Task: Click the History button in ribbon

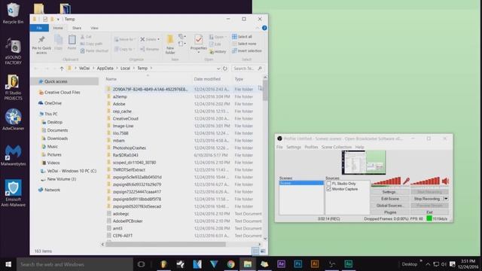Action: (218, 52)
